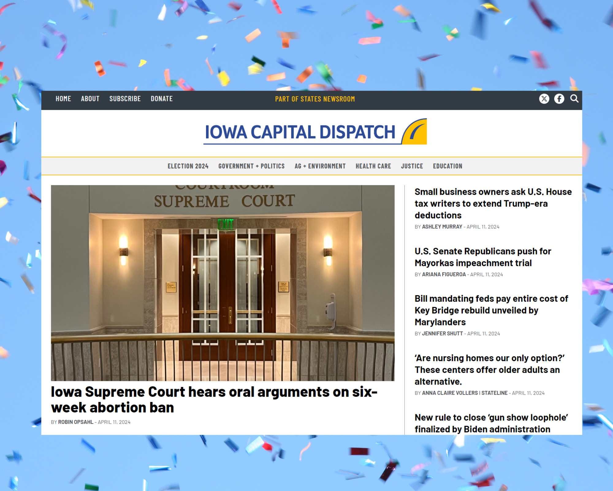Screen dimensions: 613x491
Task: Open the Supreme Court entrance photo
Action: click(x=223, y=283)
